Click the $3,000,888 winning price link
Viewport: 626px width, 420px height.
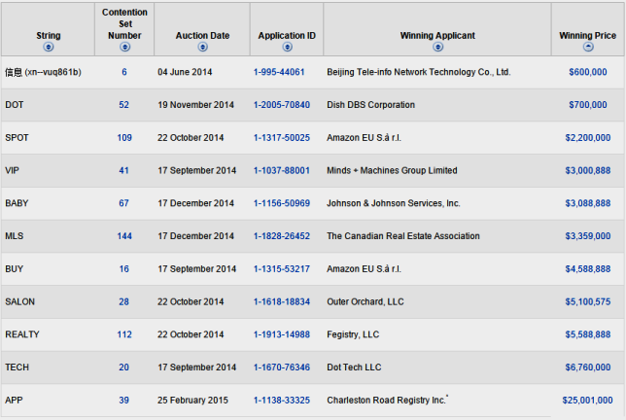588,170
